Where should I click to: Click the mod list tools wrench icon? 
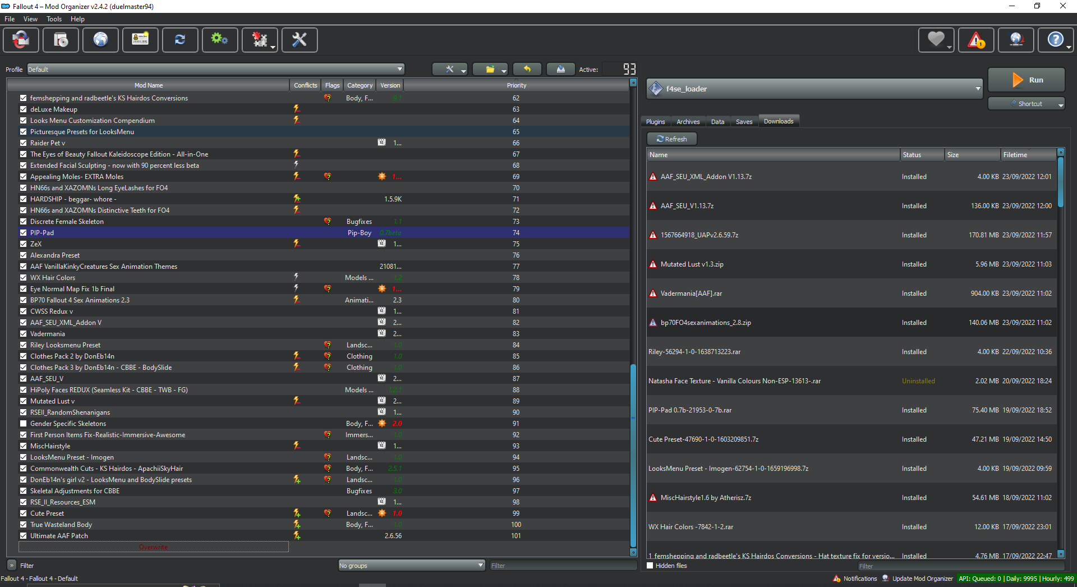pyautogui.click(x=449, y=69)
